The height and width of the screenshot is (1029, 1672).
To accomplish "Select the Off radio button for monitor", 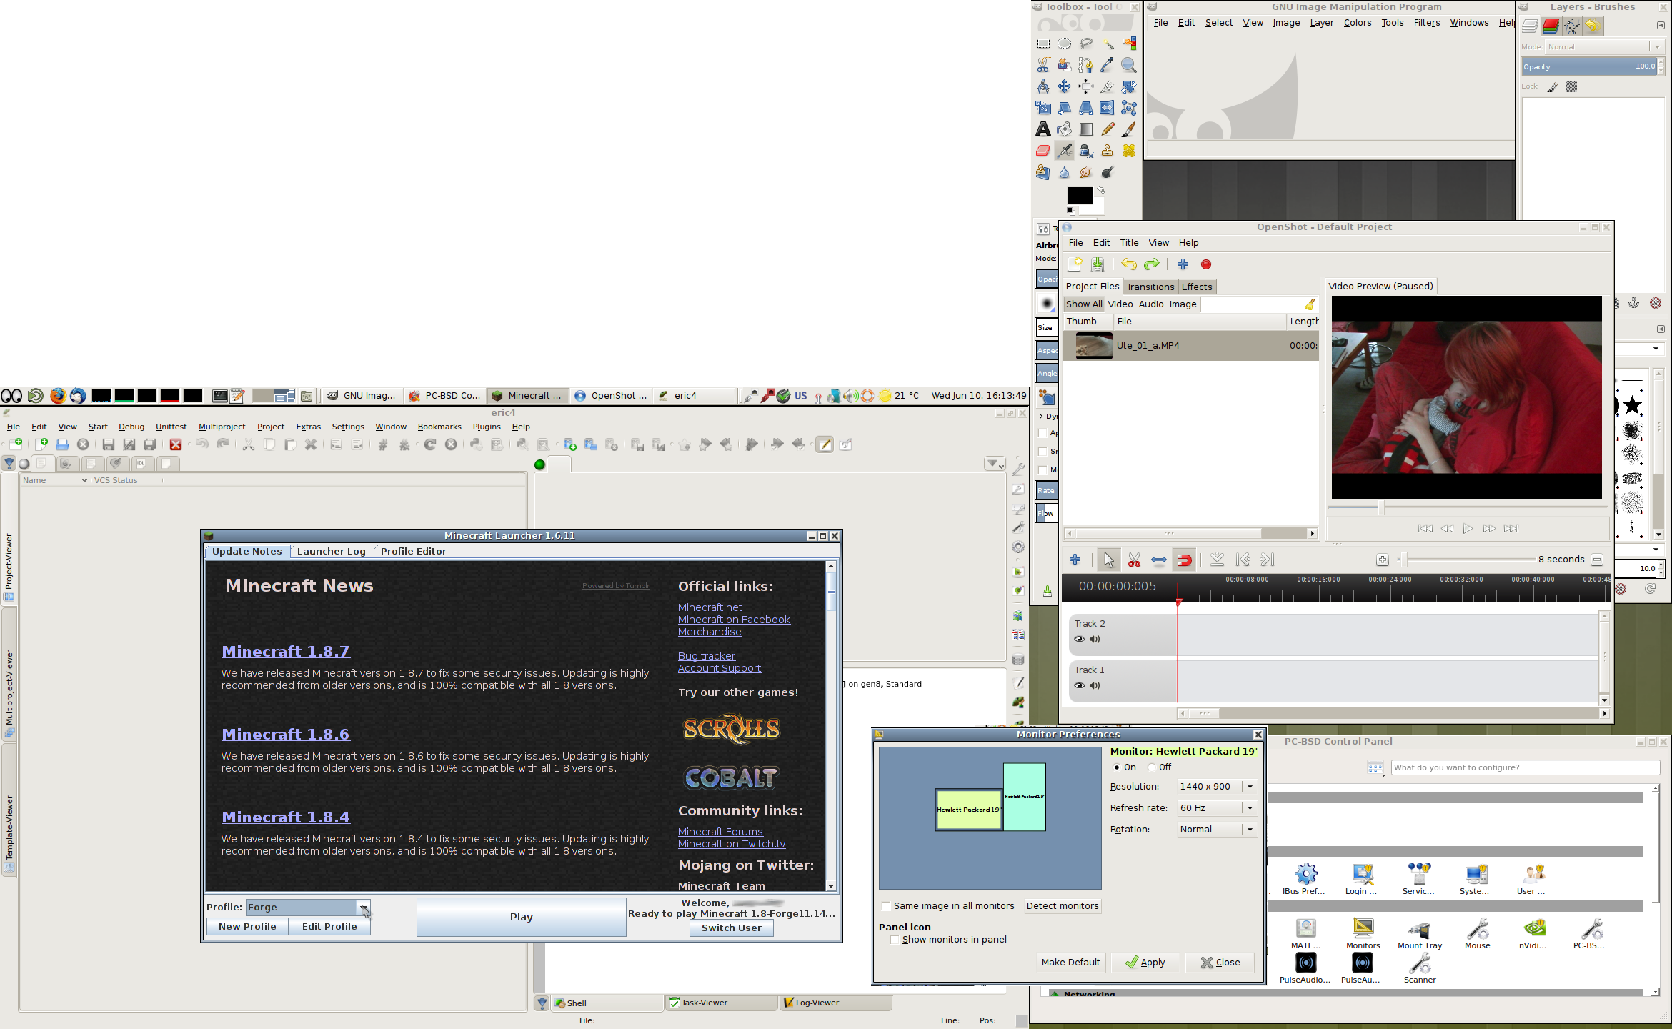I will pyautogui.click(x=1152, y=767).
